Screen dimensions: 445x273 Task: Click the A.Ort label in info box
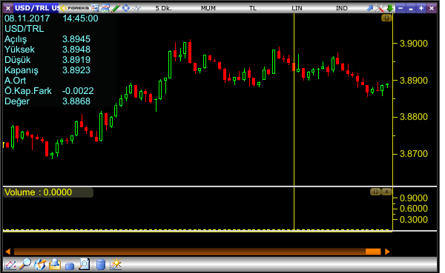(x=16, y=81)
